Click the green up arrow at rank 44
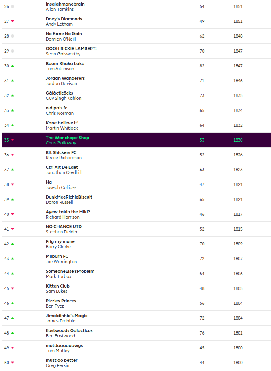The image size is (271, 371). click(12, 274)
